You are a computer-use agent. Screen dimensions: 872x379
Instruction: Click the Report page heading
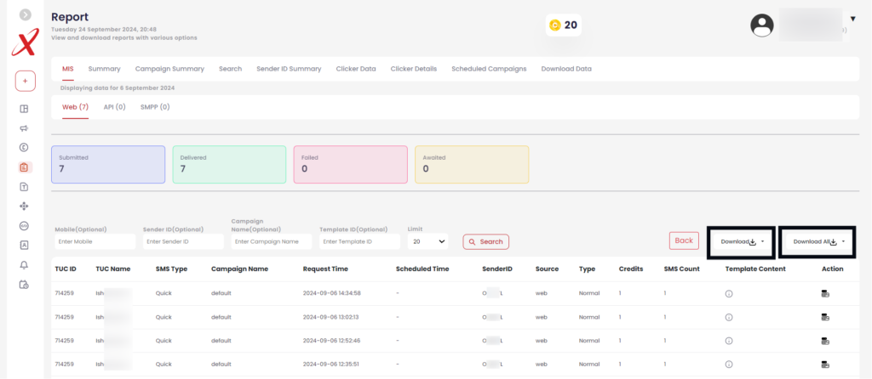pyautogui.click(x=70, y=17)
